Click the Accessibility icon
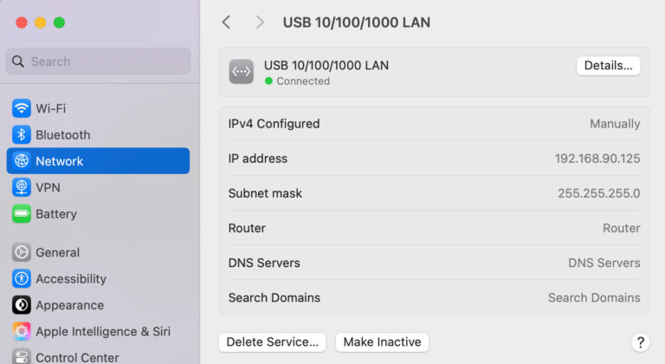Viewport: 665px width, 364px height. click(22, 279)
